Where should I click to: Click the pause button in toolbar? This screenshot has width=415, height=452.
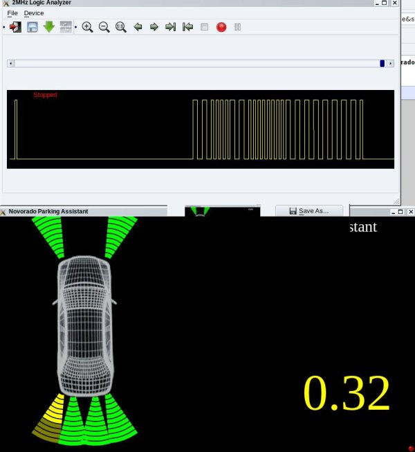[237, 27]
